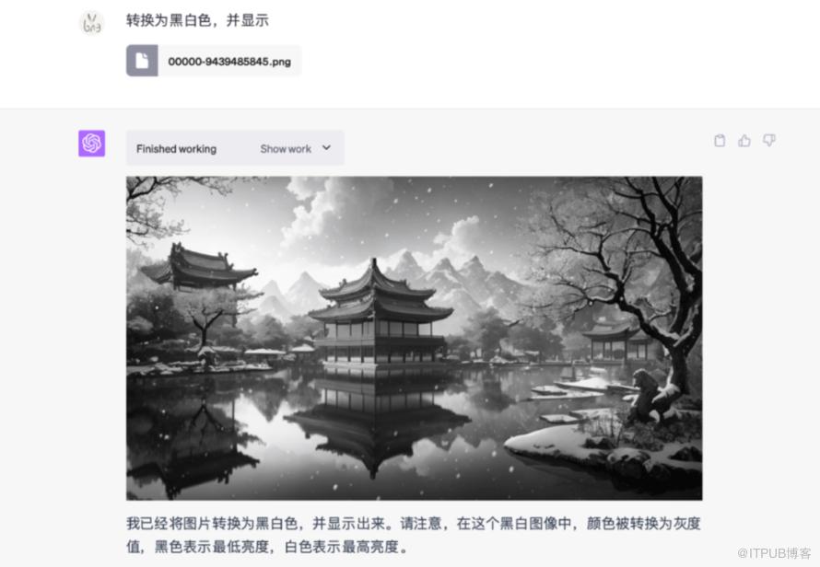Click the user's bunny avatar
Image resolution: width=820 pixels, height=567 pixels.
[x=91, y=22]
